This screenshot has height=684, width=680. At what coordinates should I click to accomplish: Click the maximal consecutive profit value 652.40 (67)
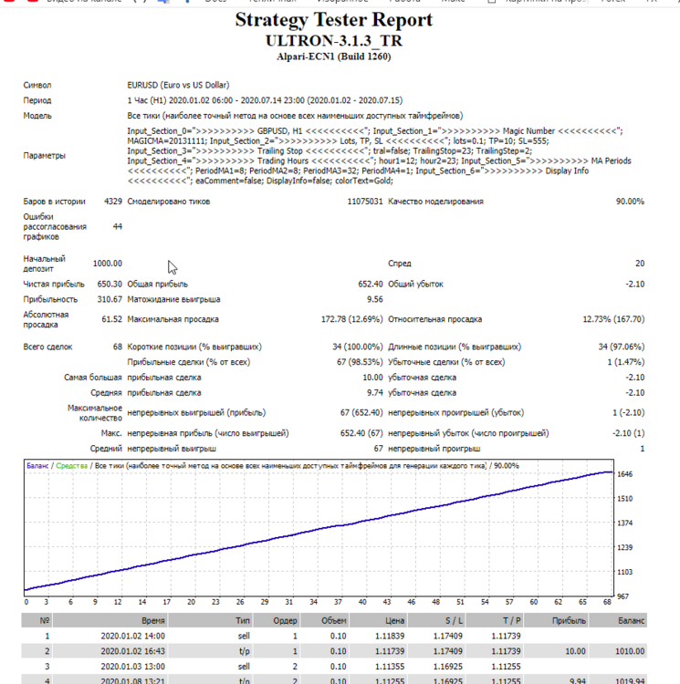(361, 433)
